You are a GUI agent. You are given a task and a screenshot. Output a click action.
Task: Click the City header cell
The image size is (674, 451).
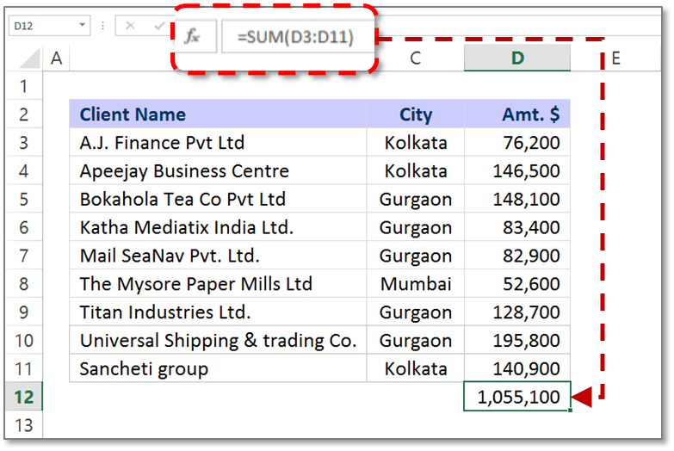tap(416, 114)
